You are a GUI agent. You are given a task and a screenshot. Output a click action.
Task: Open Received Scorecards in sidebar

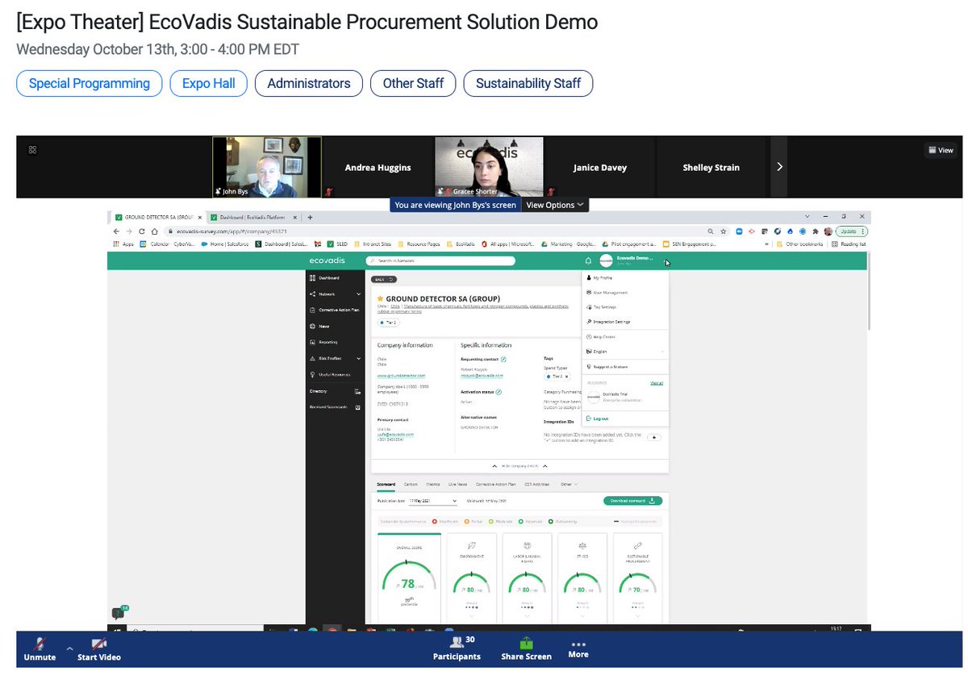click(335, 407)
